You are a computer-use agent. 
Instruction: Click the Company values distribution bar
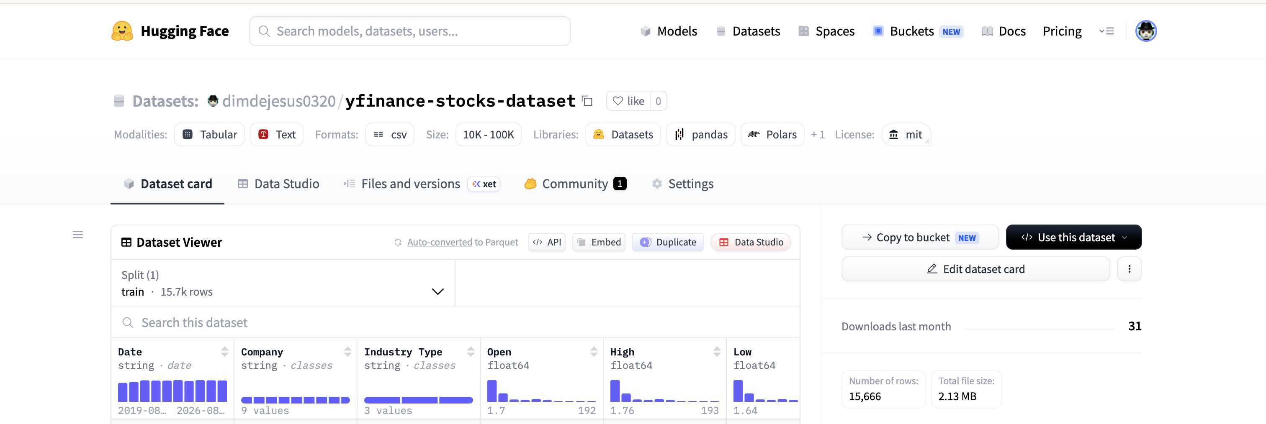click(x=296, y=400)
